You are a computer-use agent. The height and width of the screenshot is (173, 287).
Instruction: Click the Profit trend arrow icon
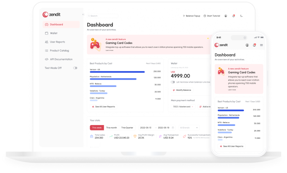(111, 136)
